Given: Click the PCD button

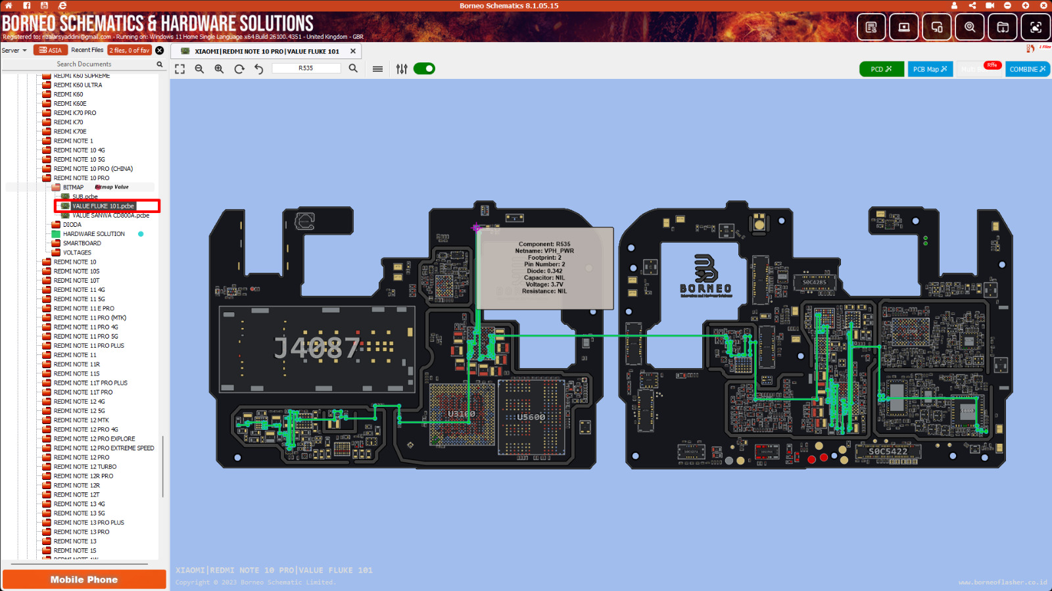Looking at the screenshot, I should (882, 69).
